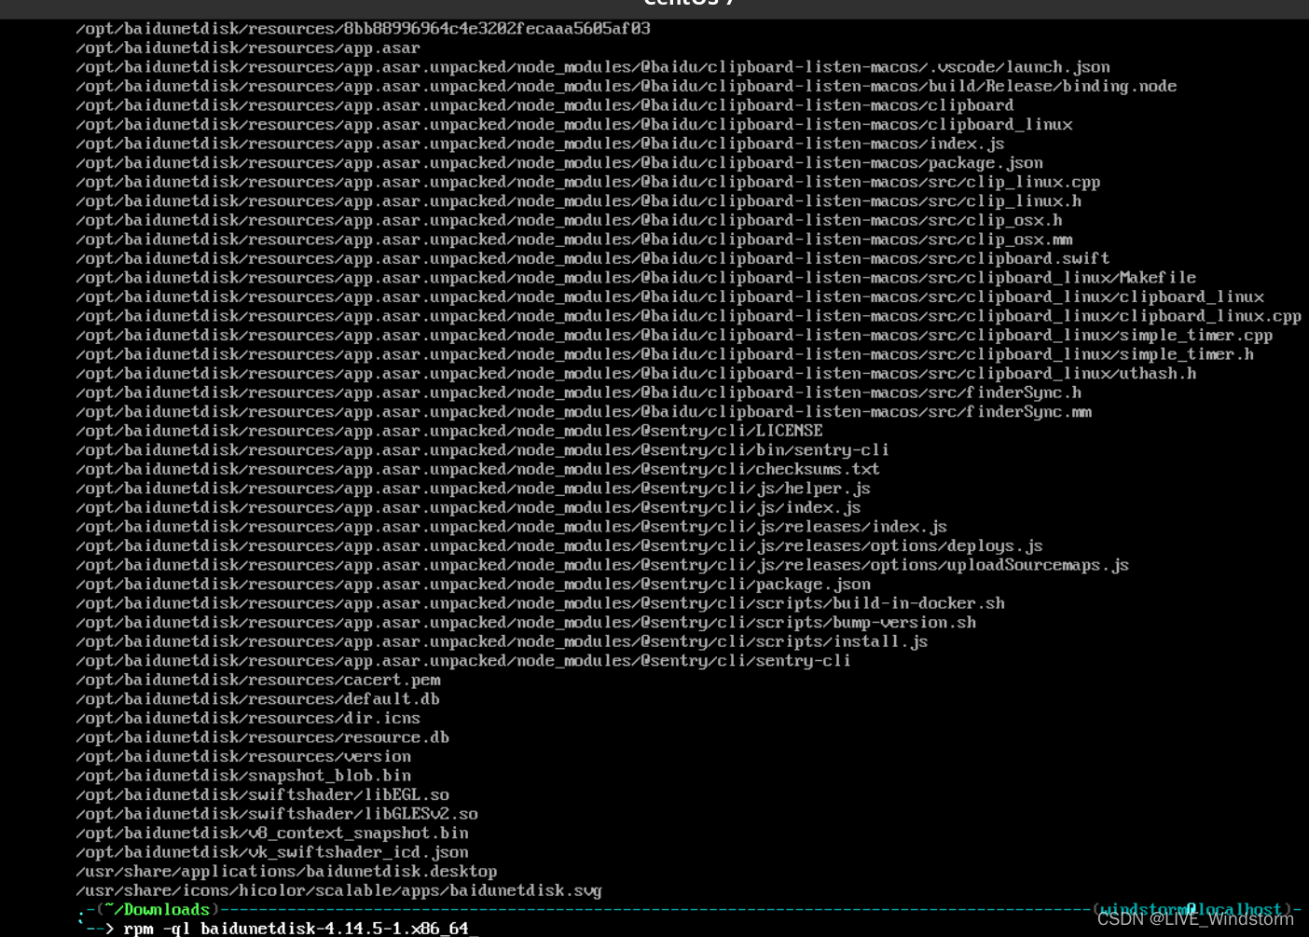Click the uploadSourcemaps.js path line
This screenshot has width=1309, height=937.
602,565
